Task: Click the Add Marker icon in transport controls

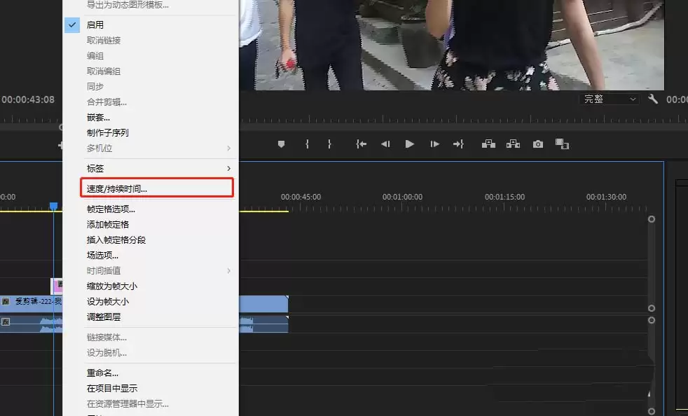Action: 281,144
